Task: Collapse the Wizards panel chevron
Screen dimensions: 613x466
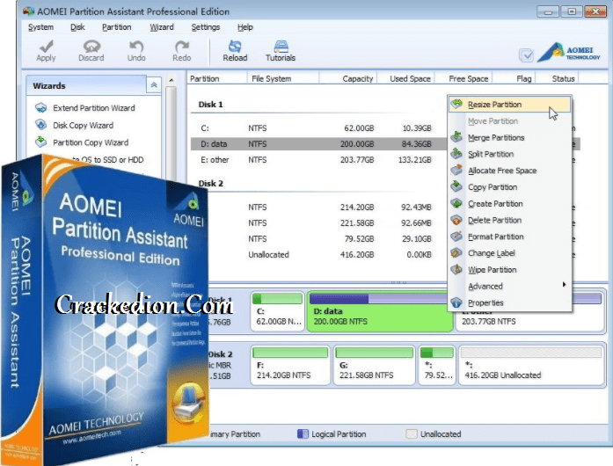Action: [x=154, y=84]
